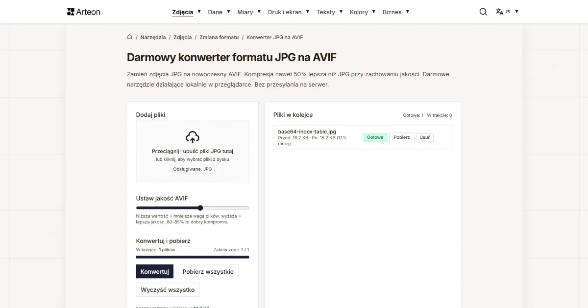Open the Miary menu
The width and height of the screenshot is (588, 308).
(245, 12)
